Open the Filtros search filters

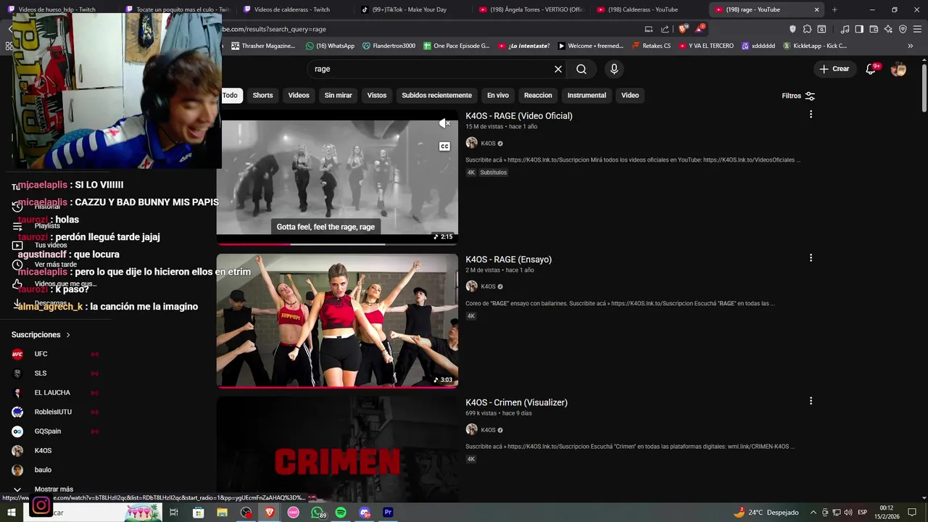(798, 96)
